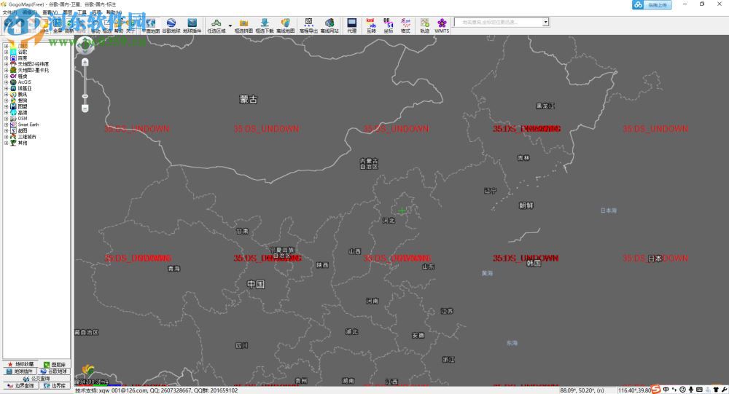
Task: Click the 关于 about toolbar button
Action: coord(130,26)
